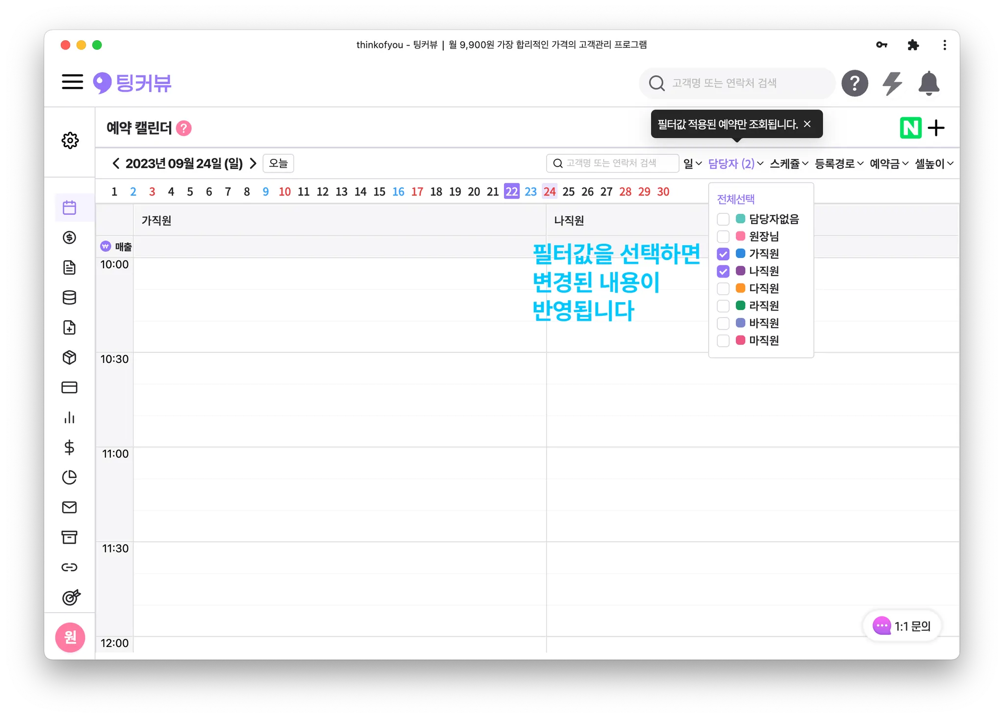Check the 원장님 checkbox
This screenshot has width=1004, height=718.
723,236
